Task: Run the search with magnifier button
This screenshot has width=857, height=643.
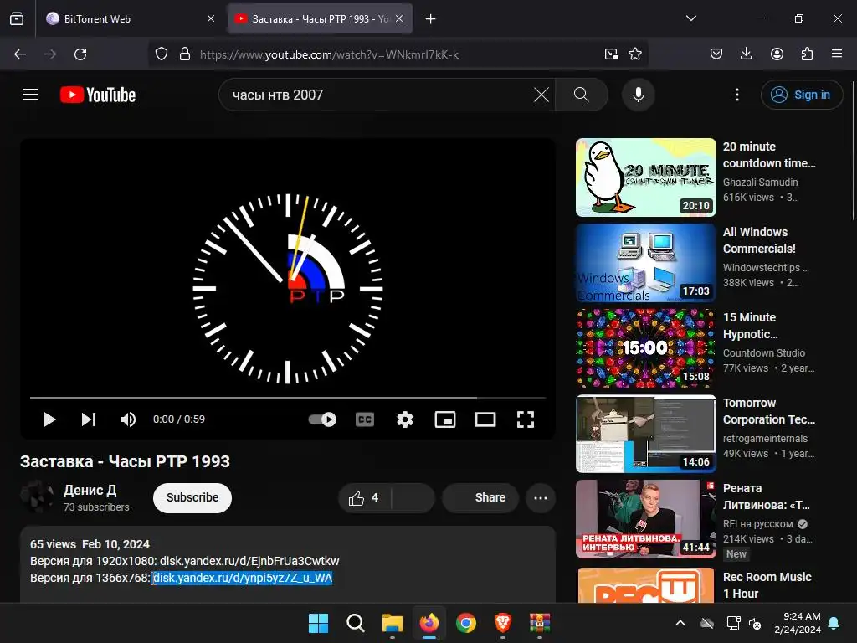Action: coord(582,95)
